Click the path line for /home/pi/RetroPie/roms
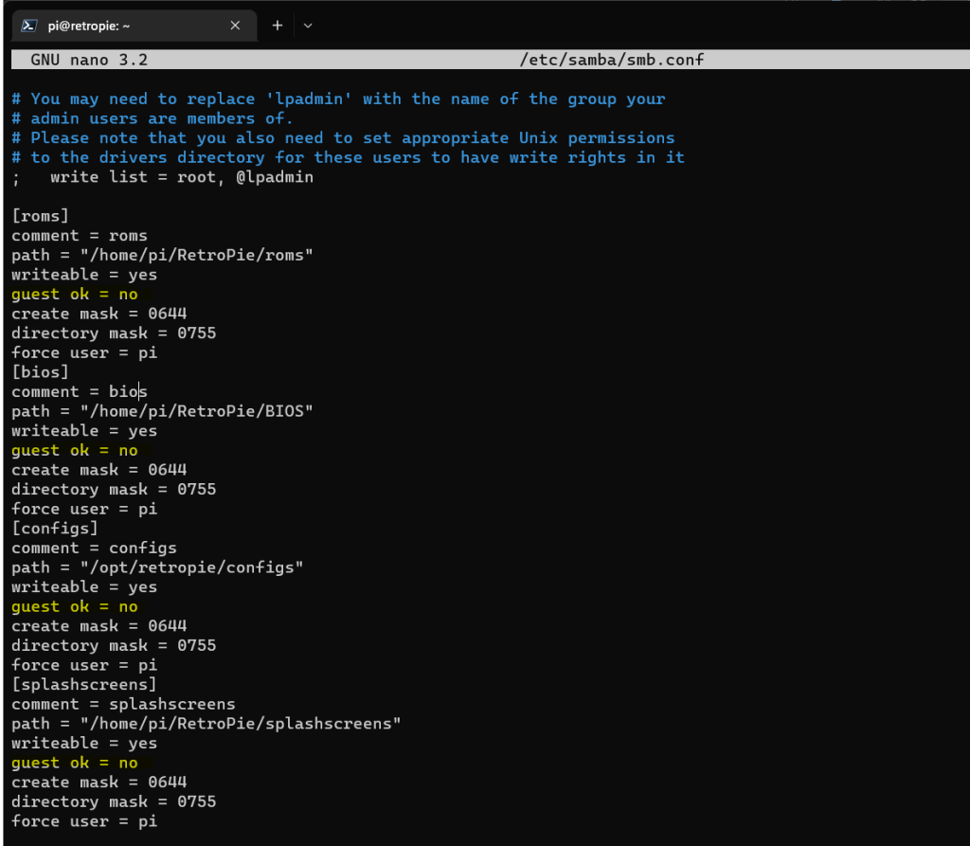This screenshot has height=846, width=970. point(162,256)
